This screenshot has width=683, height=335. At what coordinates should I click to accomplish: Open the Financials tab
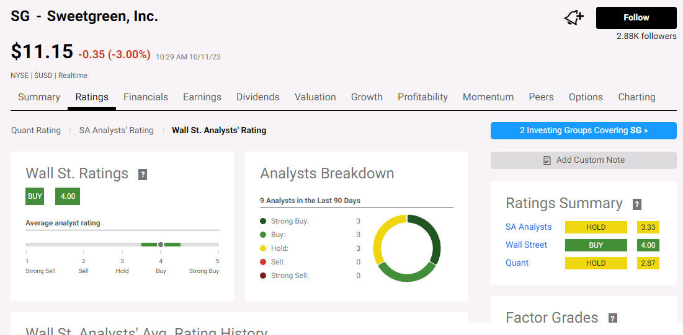coord(146,97)
